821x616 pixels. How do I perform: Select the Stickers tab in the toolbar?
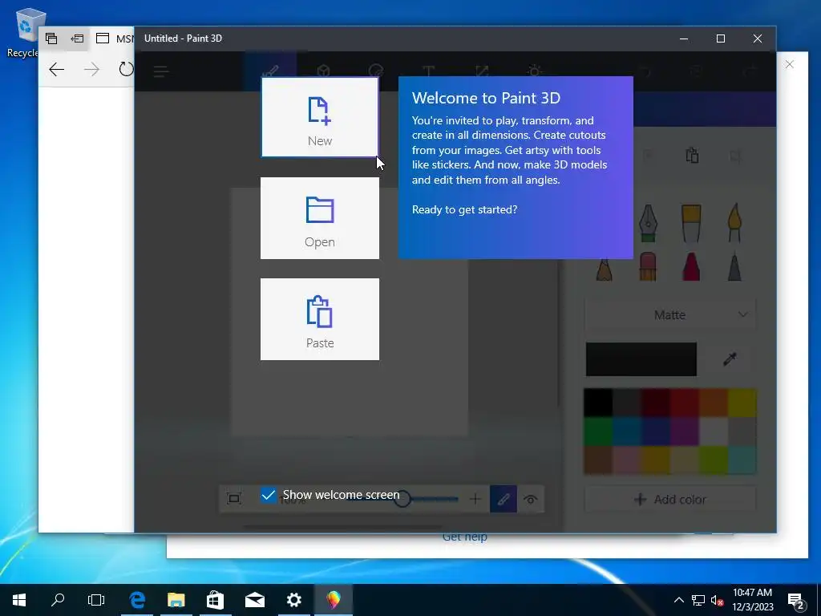tap(376, 71)
